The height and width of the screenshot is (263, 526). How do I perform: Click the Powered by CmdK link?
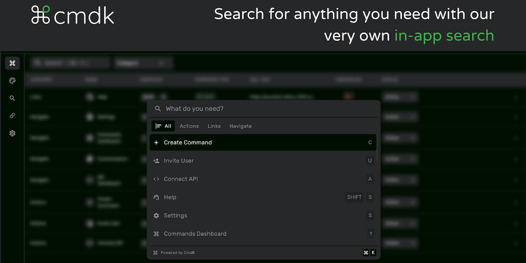(x=174, y=253)
